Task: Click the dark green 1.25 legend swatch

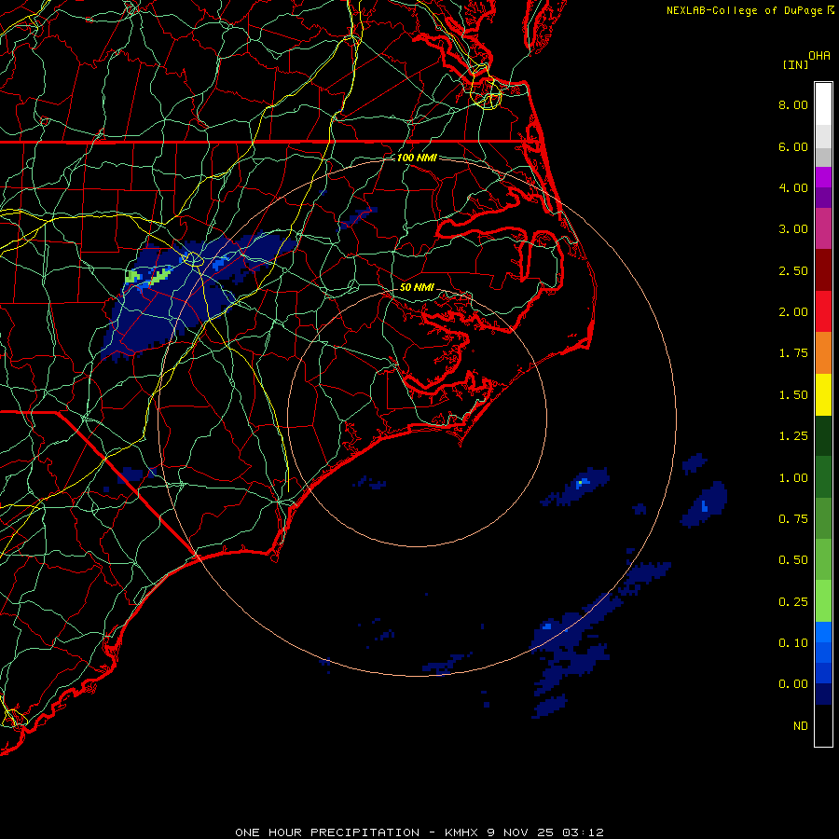Action: (823, 435)
